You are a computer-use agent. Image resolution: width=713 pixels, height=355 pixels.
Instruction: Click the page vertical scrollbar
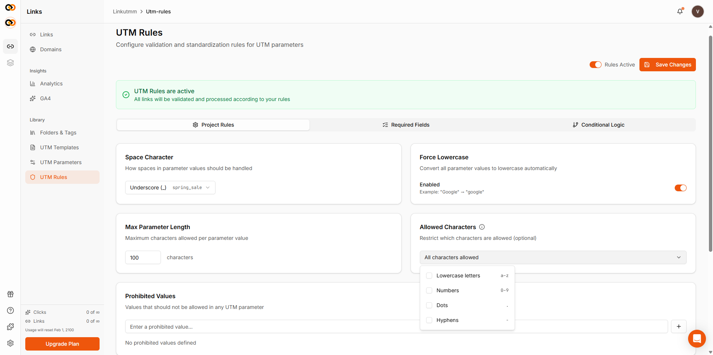(x=710, y=144)
